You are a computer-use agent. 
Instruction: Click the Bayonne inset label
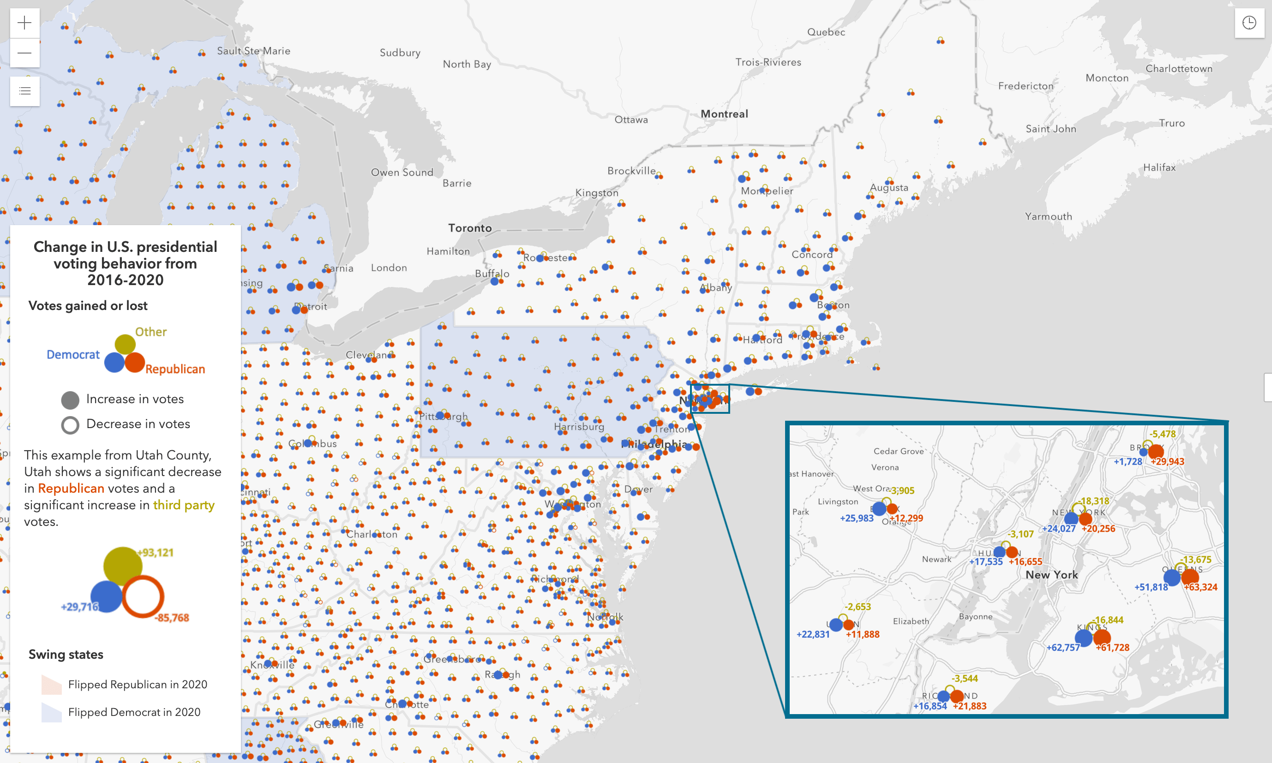tap(976, 616)
